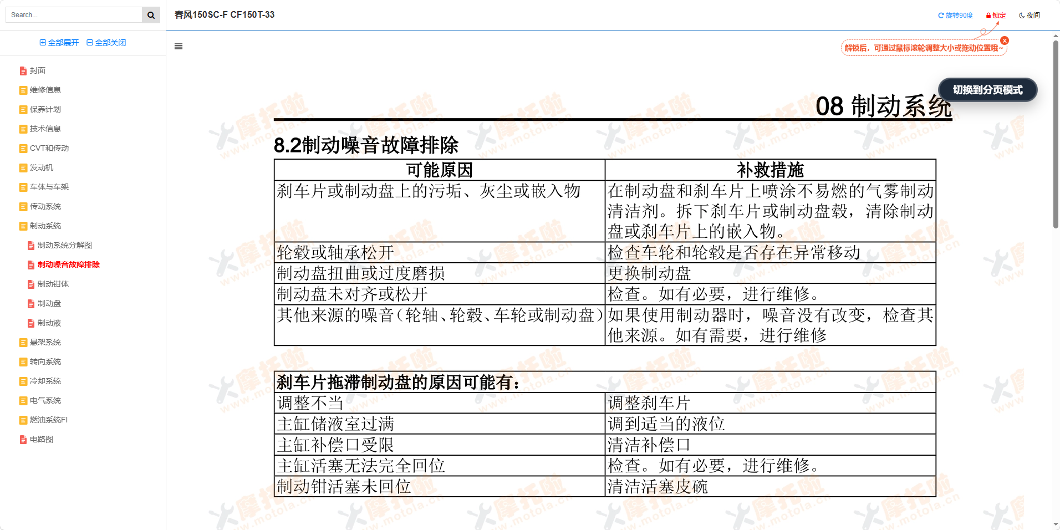Toggle 夜间 night mode
1060x530 pixels.
tap(1029, 15)
